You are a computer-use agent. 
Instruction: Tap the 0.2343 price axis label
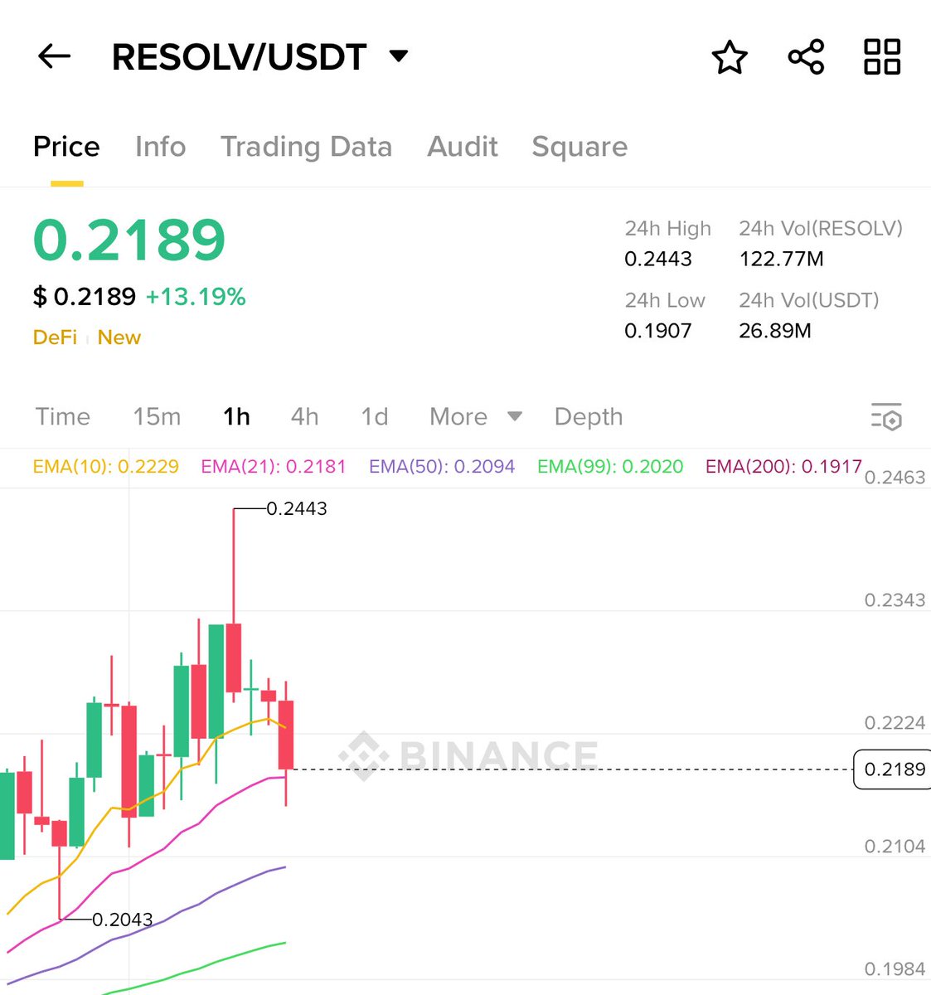(895, 600)
